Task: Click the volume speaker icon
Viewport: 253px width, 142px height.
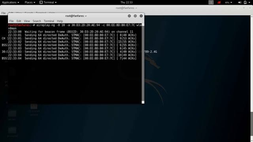Action: (x=240, y=2)
